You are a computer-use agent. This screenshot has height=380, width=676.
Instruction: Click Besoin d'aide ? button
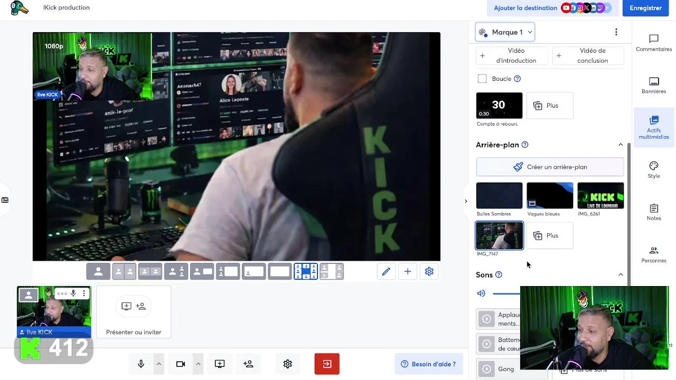[x=429, y=364]
